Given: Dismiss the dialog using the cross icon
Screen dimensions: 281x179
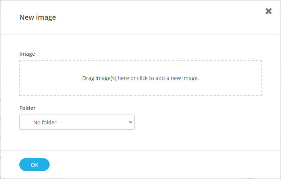Looking at the screenshot, I should tap(269, 11).
